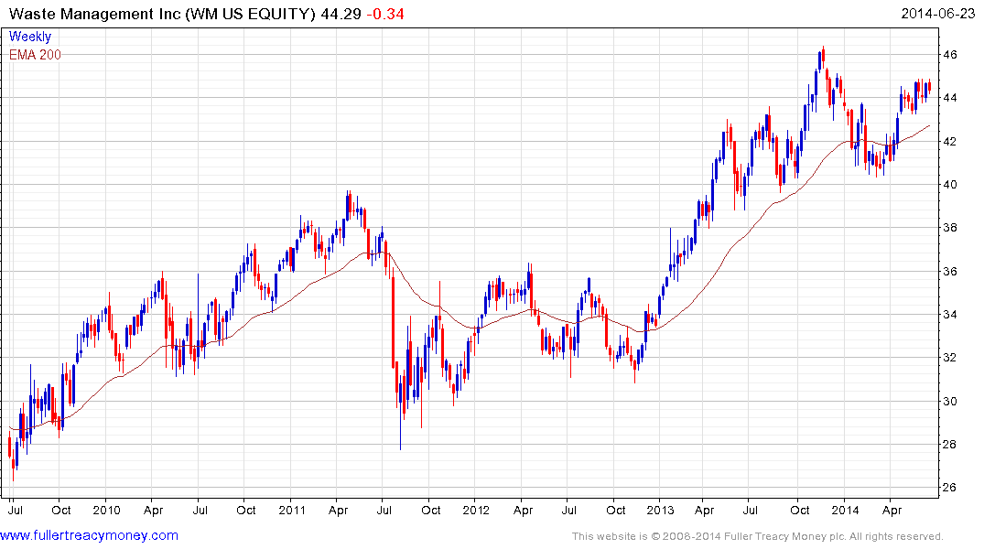
Task: Click the 32 price axis label
Action: tap(949, 358)
